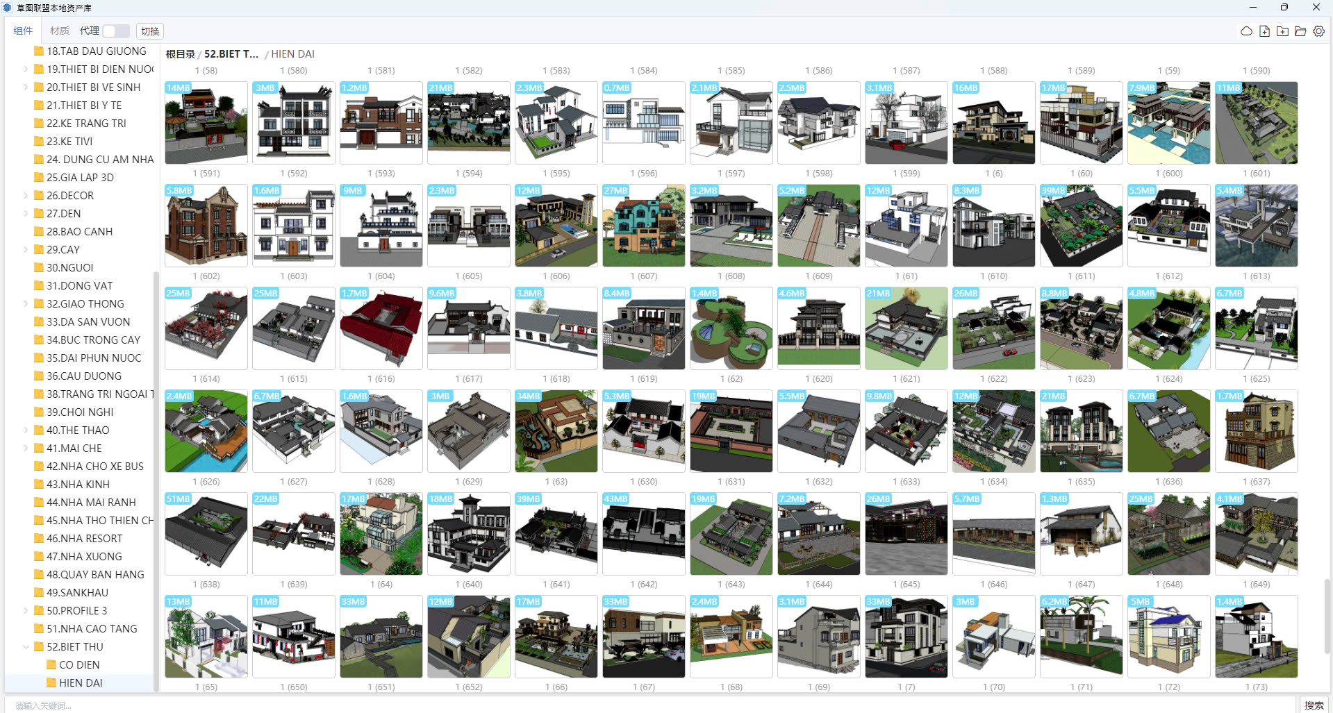The width and height of the screenshot is (1333, 713).
Task: Expand the 50.PROFILE 3 folder
Action: (26, 611)
